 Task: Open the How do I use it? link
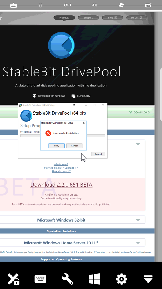coord(61,171)
